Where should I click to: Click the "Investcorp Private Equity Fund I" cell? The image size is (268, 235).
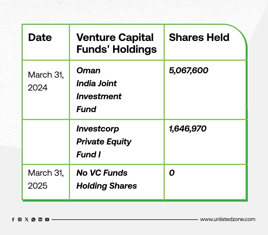[x=104, y=141]
